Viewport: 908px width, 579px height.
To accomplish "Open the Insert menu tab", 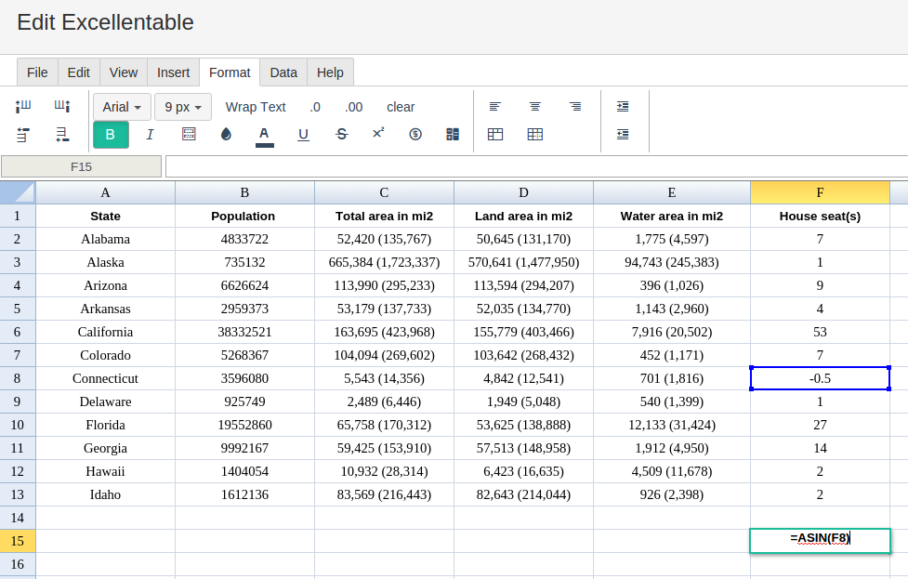I will 173,72.
